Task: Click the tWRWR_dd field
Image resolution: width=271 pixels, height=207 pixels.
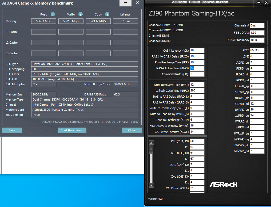Action: [x=257, y=151]
